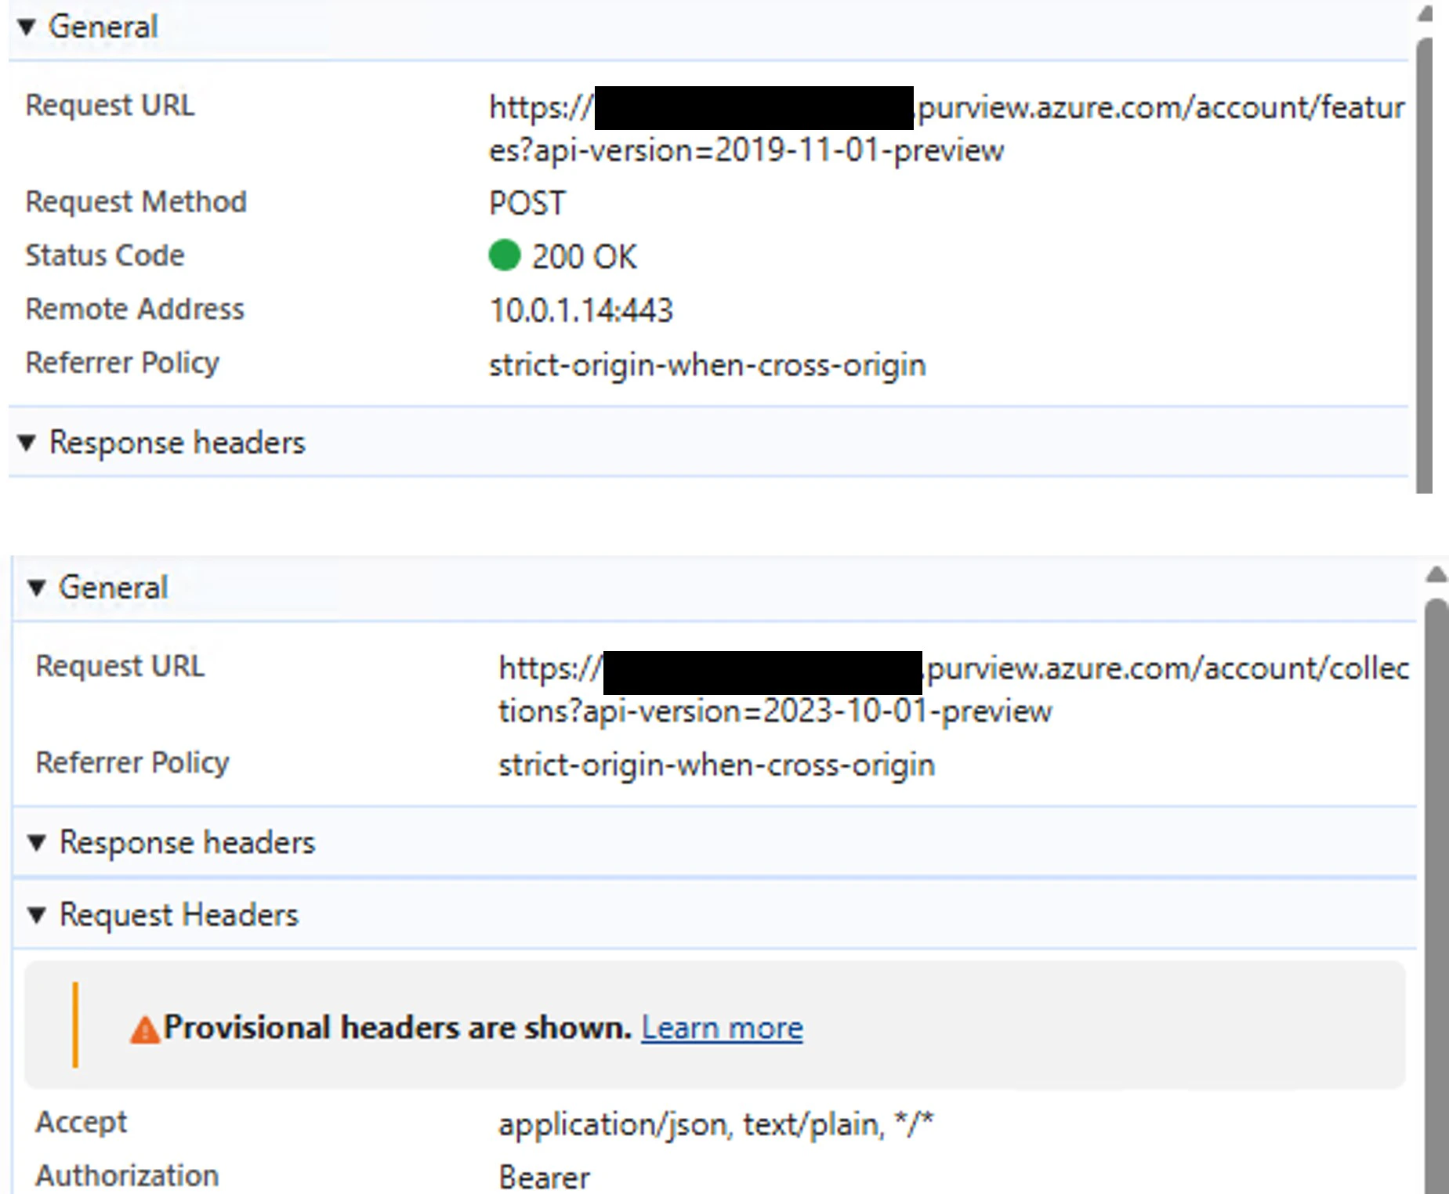The width and height of the screenshot is (1449, 1194).
Task: Click Request URL label in bottom panel
Action: coord(120,666)
